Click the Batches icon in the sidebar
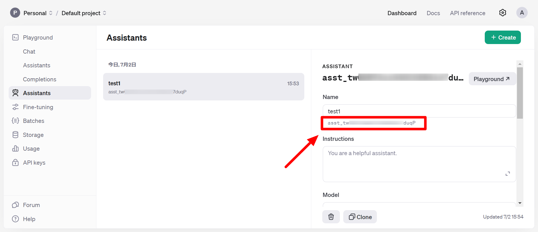 [x=15, y=121]
